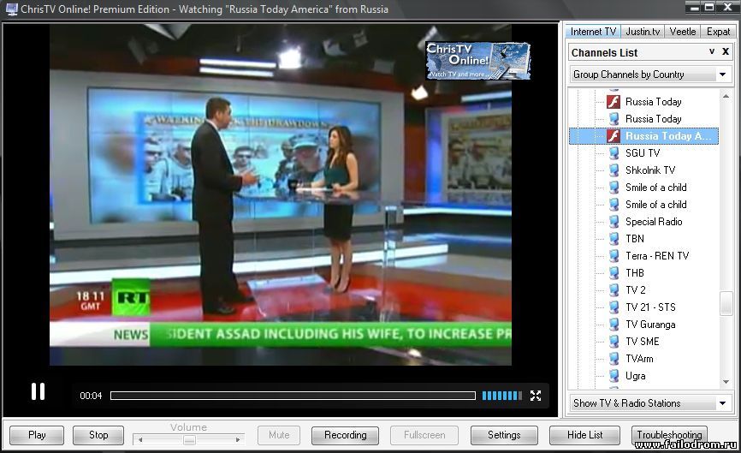This screenshot has width=741, height=453.
Task: Maximize the ChrisTV Online window
Action: click(x=709, y=7)
